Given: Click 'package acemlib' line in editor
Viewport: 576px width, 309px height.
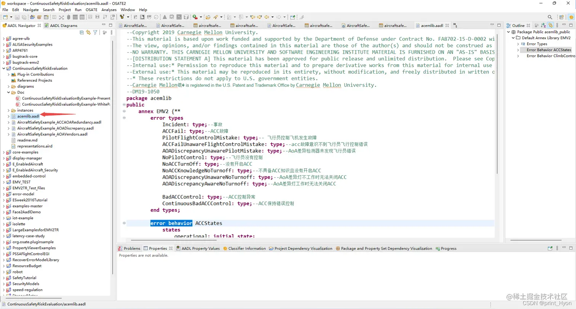Looking at the screenshot, I should coord(149,98).
